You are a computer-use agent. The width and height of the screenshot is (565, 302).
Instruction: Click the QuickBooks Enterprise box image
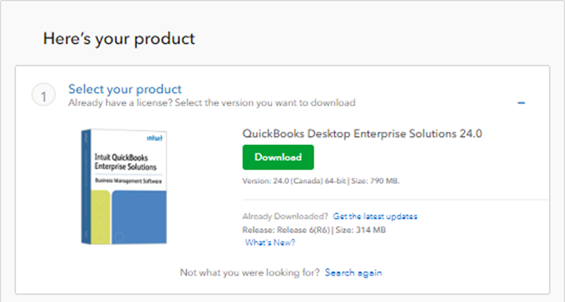point(124,187)
